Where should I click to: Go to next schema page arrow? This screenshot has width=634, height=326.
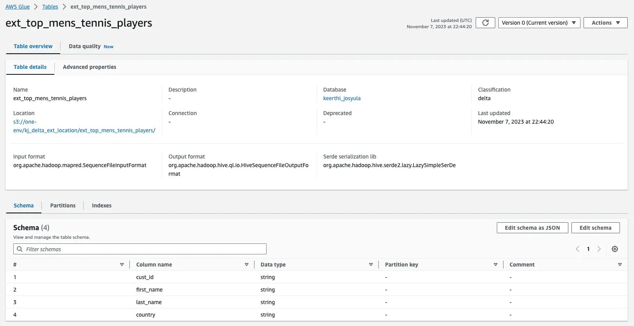pos(599,249)
